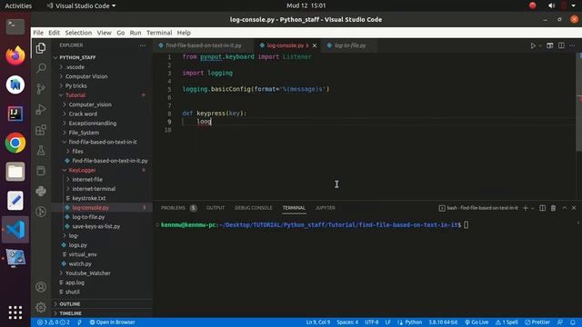The width and height of the screenshot is (582, 327).
Task: Switch to log-to-file.py editor tab
Action: pos(349,45)
